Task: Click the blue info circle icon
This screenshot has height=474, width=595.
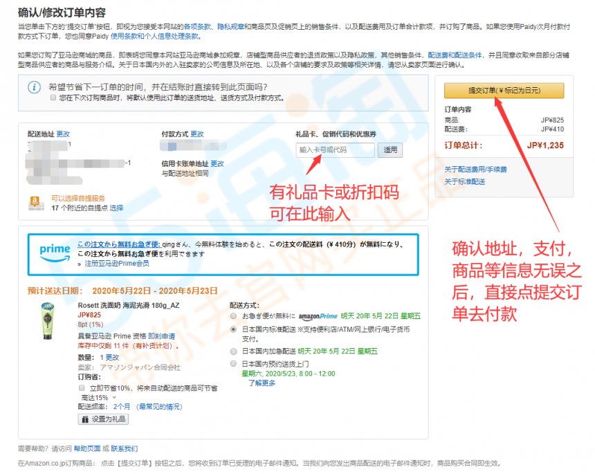Action: [x=34, y=88]
